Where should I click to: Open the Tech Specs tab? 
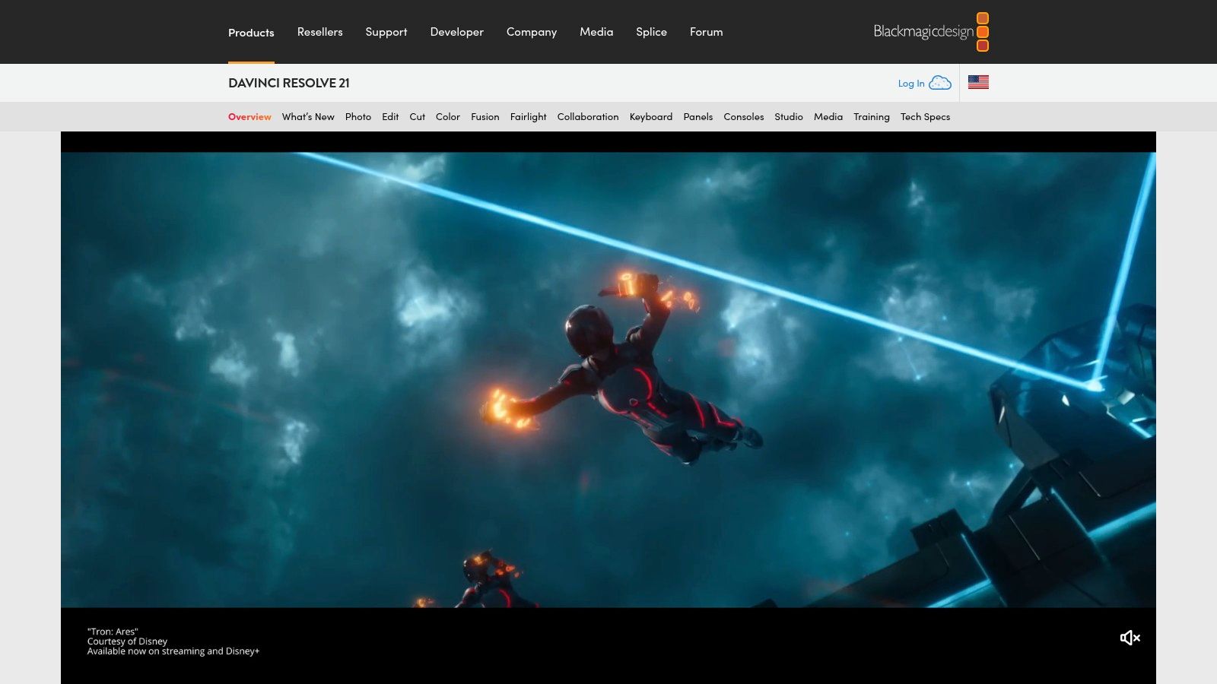(x=925, y=117)
